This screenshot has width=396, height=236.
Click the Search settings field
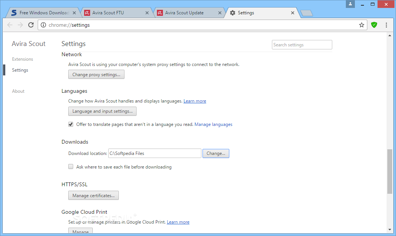[302, 45]
